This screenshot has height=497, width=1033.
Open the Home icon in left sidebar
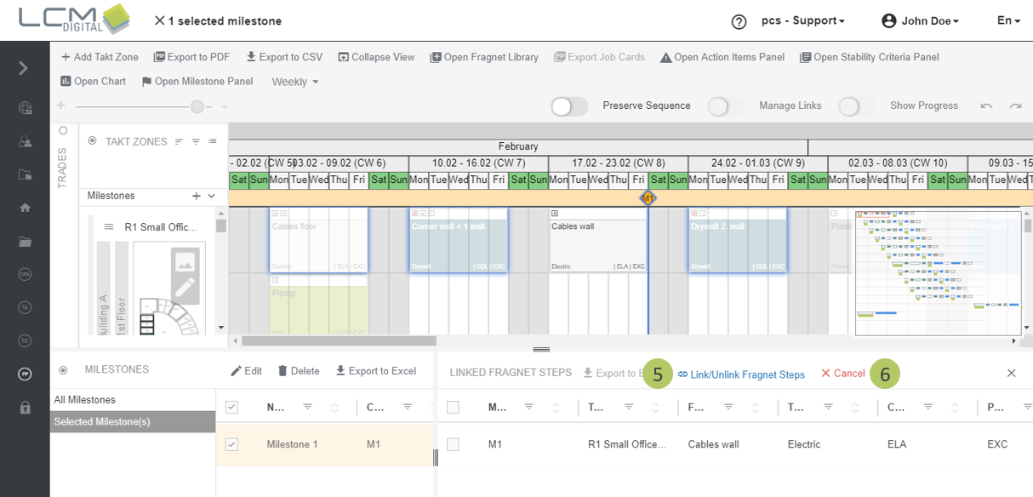[x=25, y=207]
